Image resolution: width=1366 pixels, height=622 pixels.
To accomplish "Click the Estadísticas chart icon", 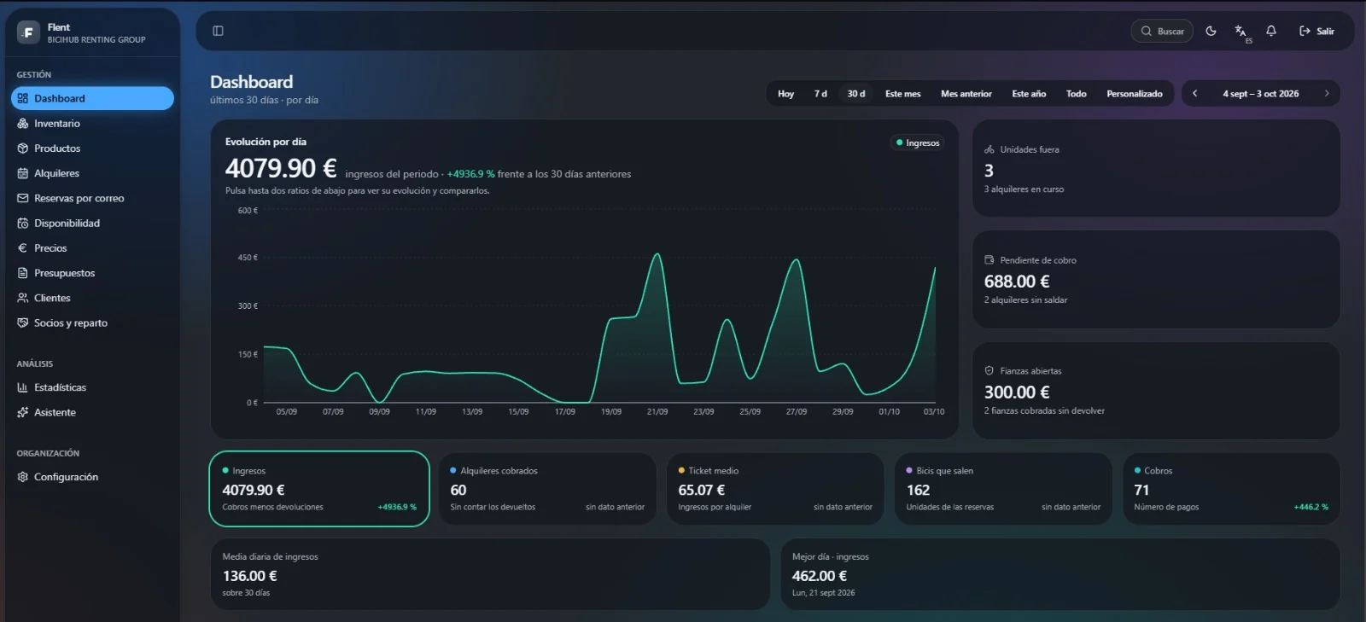I will 23,387.
